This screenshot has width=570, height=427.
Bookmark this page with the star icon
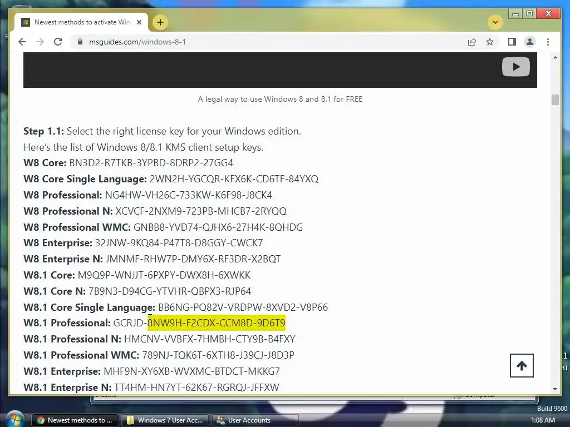pyautogui.click(x=490, y=42)
